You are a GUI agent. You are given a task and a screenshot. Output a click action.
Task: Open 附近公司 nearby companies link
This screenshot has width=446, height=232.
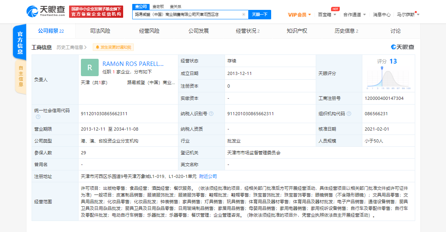pyautogui.click(x=208, y=176)
